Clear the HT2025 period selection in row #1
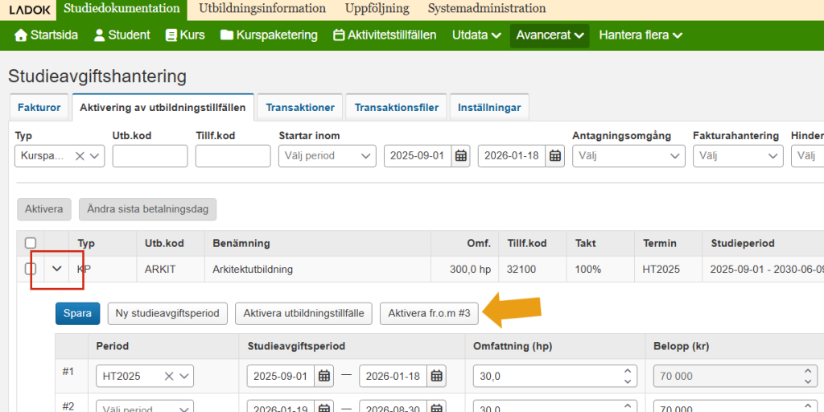 point(169,377)
